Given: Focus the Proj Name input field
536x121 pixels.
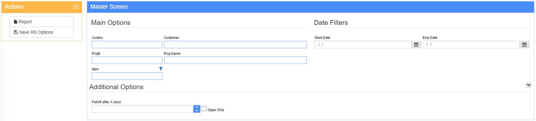Looking at the screenshot, I should (x=235, y=60).
